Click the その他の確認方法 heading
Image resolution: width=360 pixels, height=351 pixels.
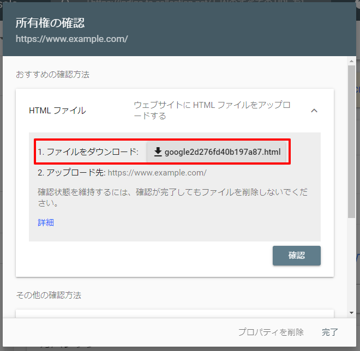(49, 295)
